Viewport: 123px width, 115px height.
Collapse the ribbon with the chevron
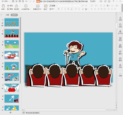120,1
